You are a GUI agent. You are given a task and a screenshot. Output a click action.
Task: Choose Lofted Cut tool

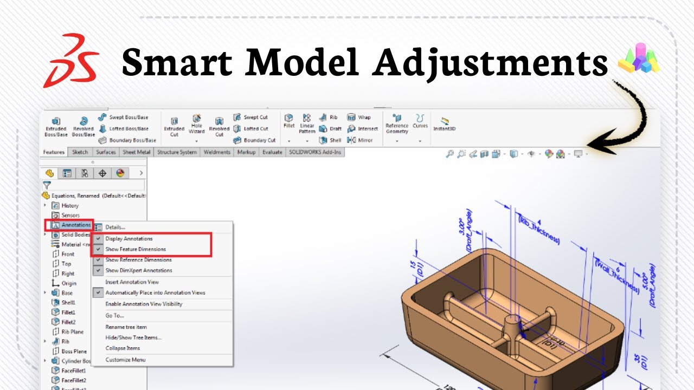(250, 129)
